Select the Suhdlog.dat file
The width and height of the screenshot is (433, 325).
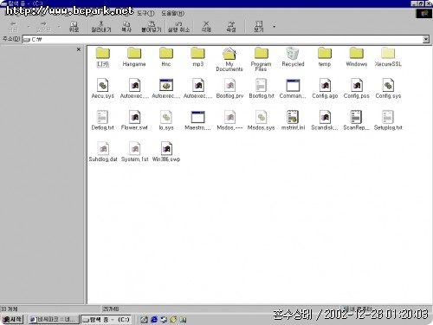[103, 152]
